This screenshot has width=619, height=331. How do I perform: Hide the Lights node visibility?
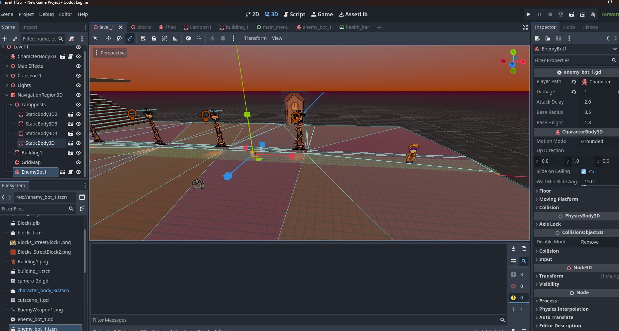click(x=78, y=85)
